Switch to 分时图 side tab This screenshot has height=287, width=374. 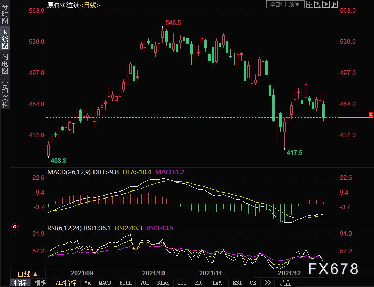pyautogui.click(x=5, y=14)
